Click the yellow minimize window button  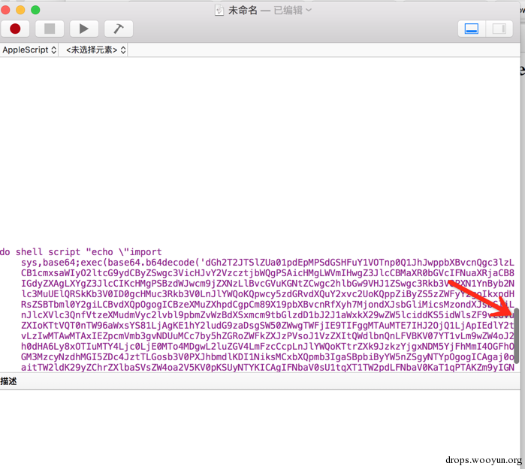click(x=20, y=10)
